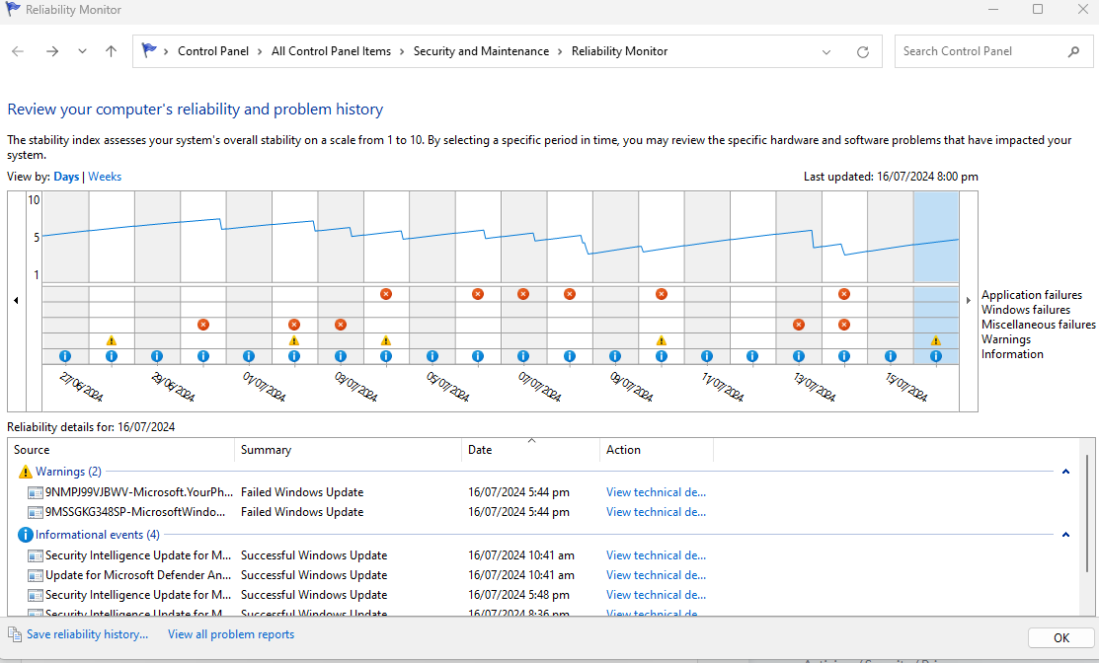The image size is (1099, 663).
Task: View technical details for Update for Microsoft Defender row
Action: click(x=656, y=575)
